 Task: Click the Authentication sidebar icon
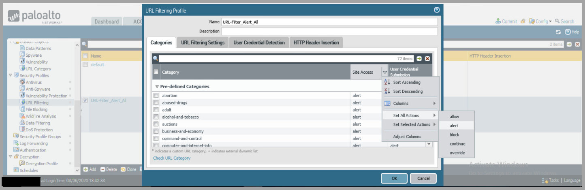click(x=16, y=150)
